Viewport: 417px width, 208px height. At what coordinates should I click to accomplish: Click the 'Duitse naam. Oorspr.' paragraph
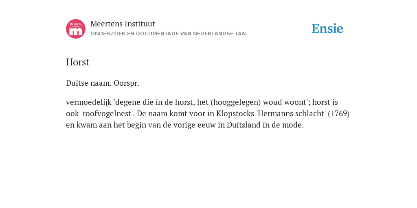point(103,83)
